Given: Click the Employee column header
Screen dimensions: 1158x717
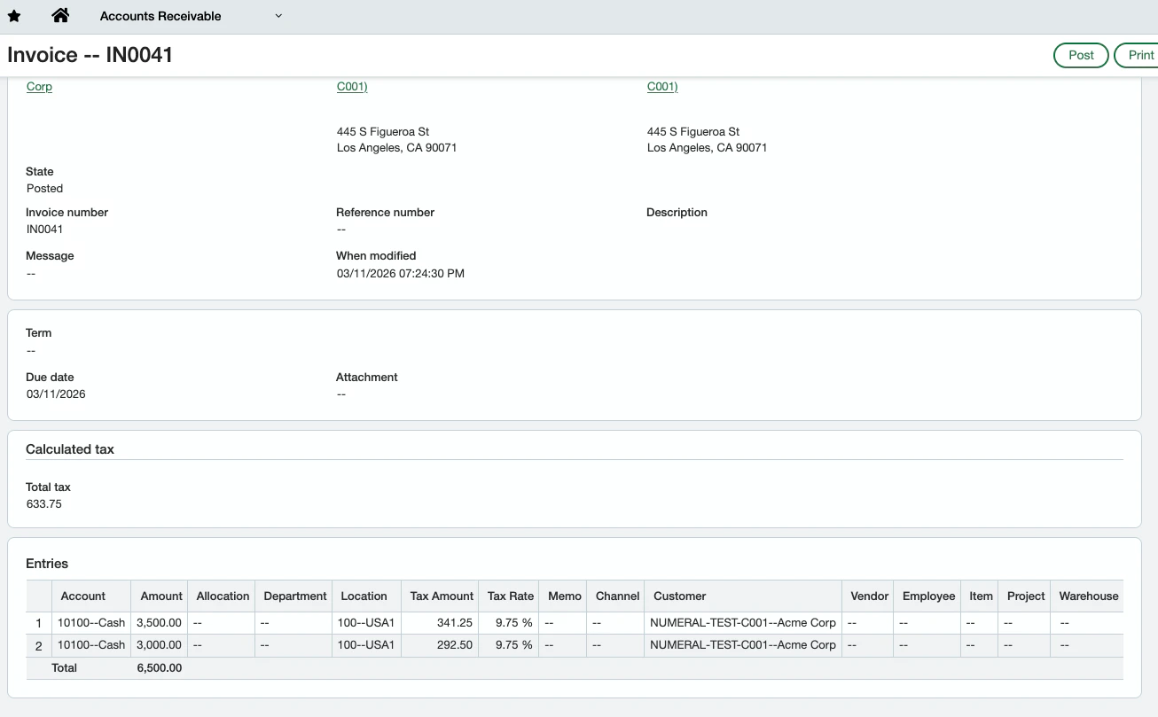Looking at the screenshot, I should tap(928, 596).
